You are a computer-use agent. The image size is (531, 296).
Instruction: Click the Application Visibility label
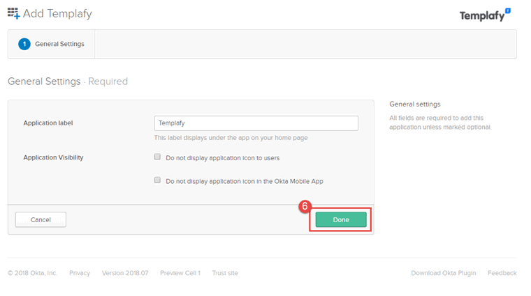click(53, 157)
